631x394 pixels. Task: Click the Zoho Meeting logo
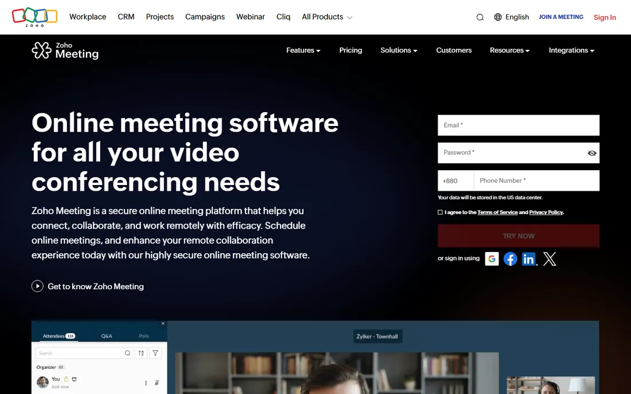[65, 50]
